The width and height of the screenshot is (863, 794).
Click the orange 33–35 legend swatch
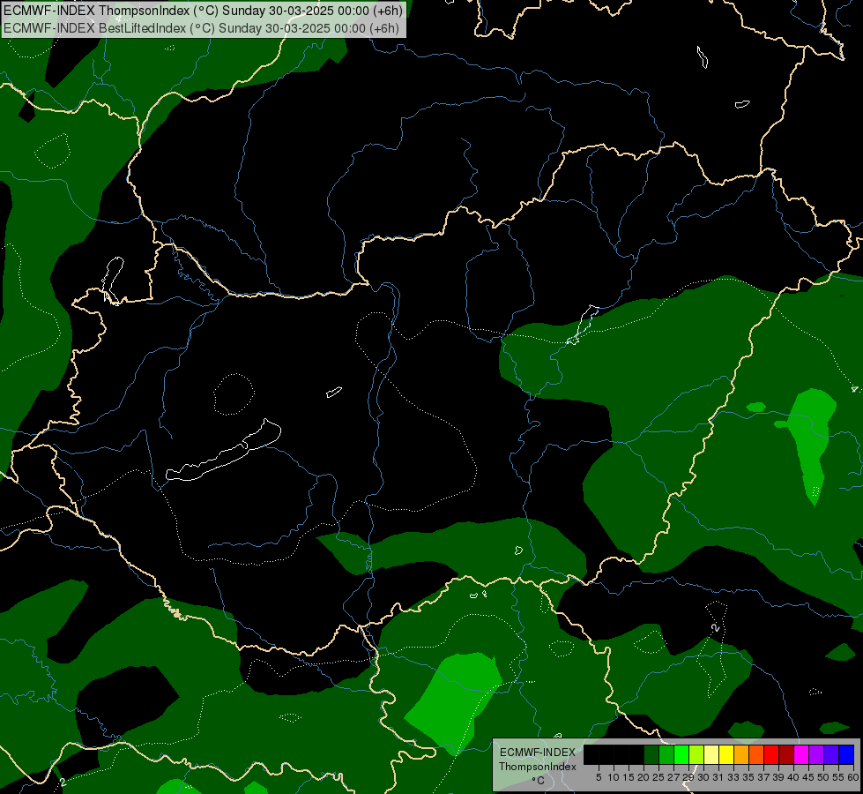(741, 754)
